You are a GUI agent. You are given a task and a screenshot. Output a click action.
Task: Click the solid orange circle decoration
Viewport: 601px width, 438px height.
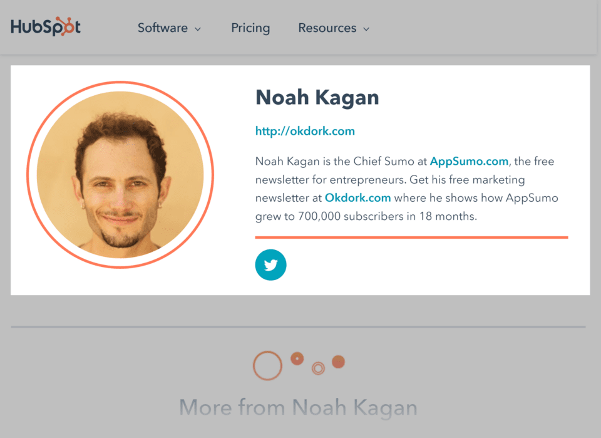pyautogui.click(x=339, y=361)
